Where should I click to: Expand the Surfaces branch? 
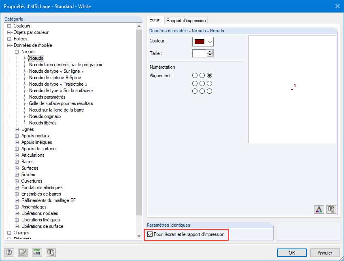(x=17, y=168)
